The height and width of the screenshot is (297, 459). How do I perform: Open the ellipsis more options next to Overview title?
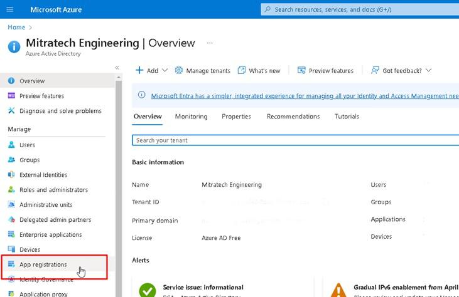point(210,43)
